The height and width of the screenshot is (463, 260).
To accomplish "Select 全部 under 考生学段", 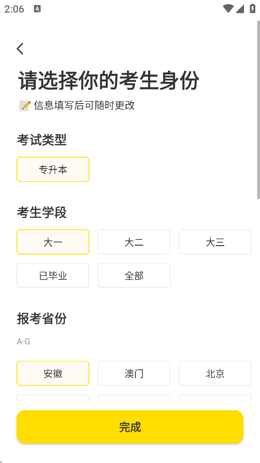I will 134,276.
